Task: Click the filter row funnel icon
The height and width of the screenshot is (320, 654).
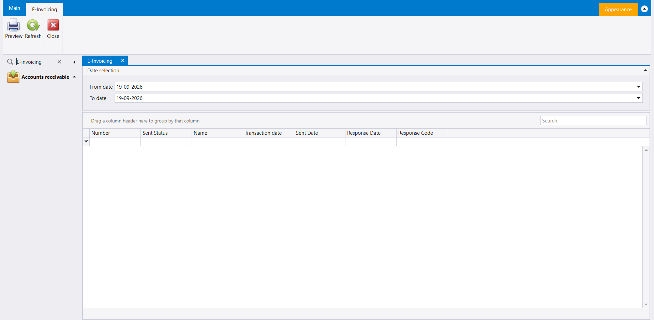Action: [x=86, y=142]
